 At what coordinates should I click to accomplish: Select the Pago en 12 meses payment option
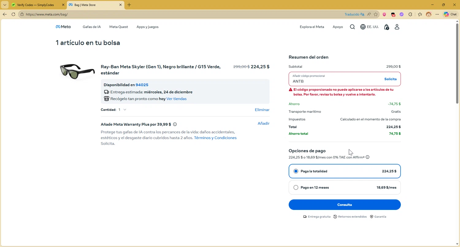(x=345, y=188)
